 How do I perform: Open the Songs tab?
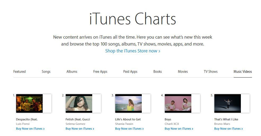[46, 71]
